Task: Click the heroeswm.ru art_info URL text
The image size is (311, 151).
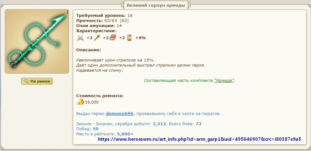Action: click(199, 139)
